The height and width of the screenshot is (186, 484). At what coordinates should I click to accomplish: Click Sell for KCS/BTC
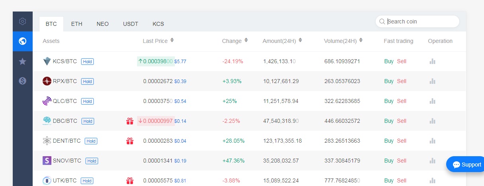[402, 61]
